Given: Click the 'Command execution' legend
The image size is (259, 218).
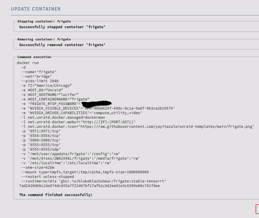Looking at the screenshot, I should [34, 57].
